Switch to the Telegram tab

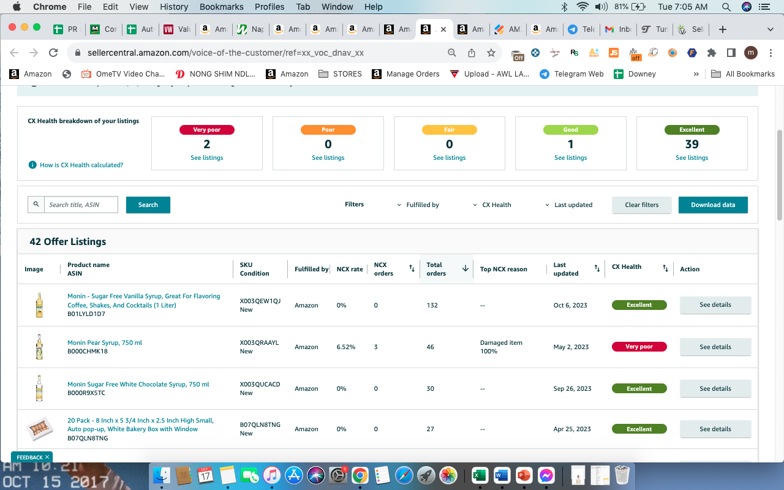pos(581,29)
